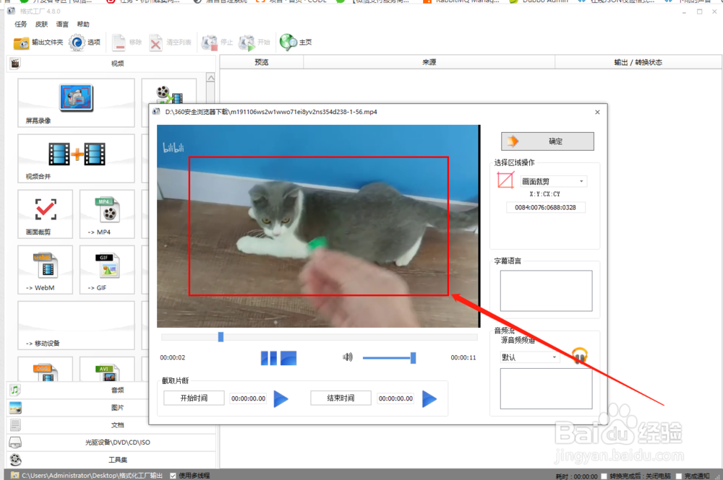Play from the start time arrow
Image resolution: width=723 pixels, height=480 pixels.
tap(281, 398)
